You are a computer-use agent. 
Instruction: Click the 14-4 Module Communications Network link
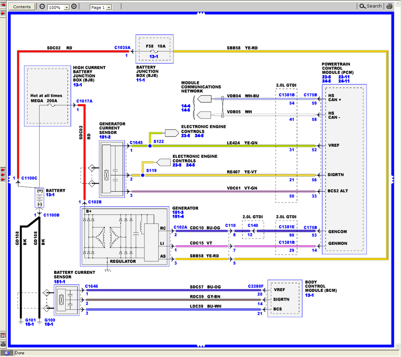pyautogui.click(x=186, y=106)
